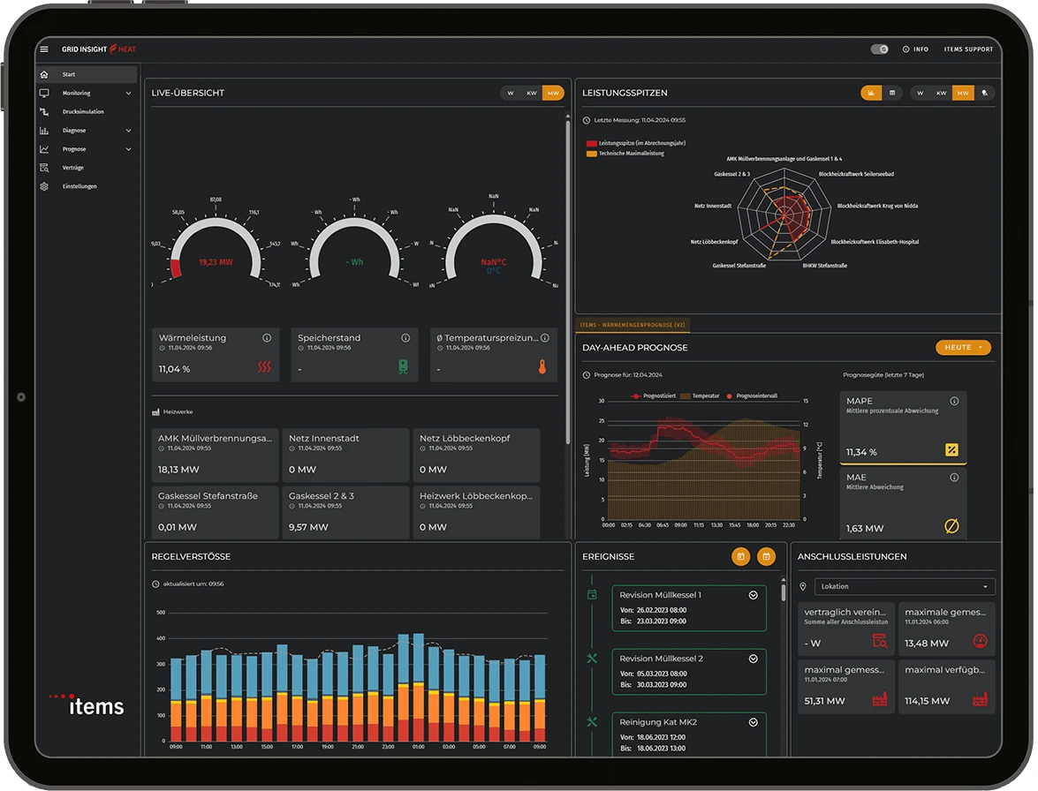
Task: Expand the Monitoring sidebar menu
Action: click(86, 94)
